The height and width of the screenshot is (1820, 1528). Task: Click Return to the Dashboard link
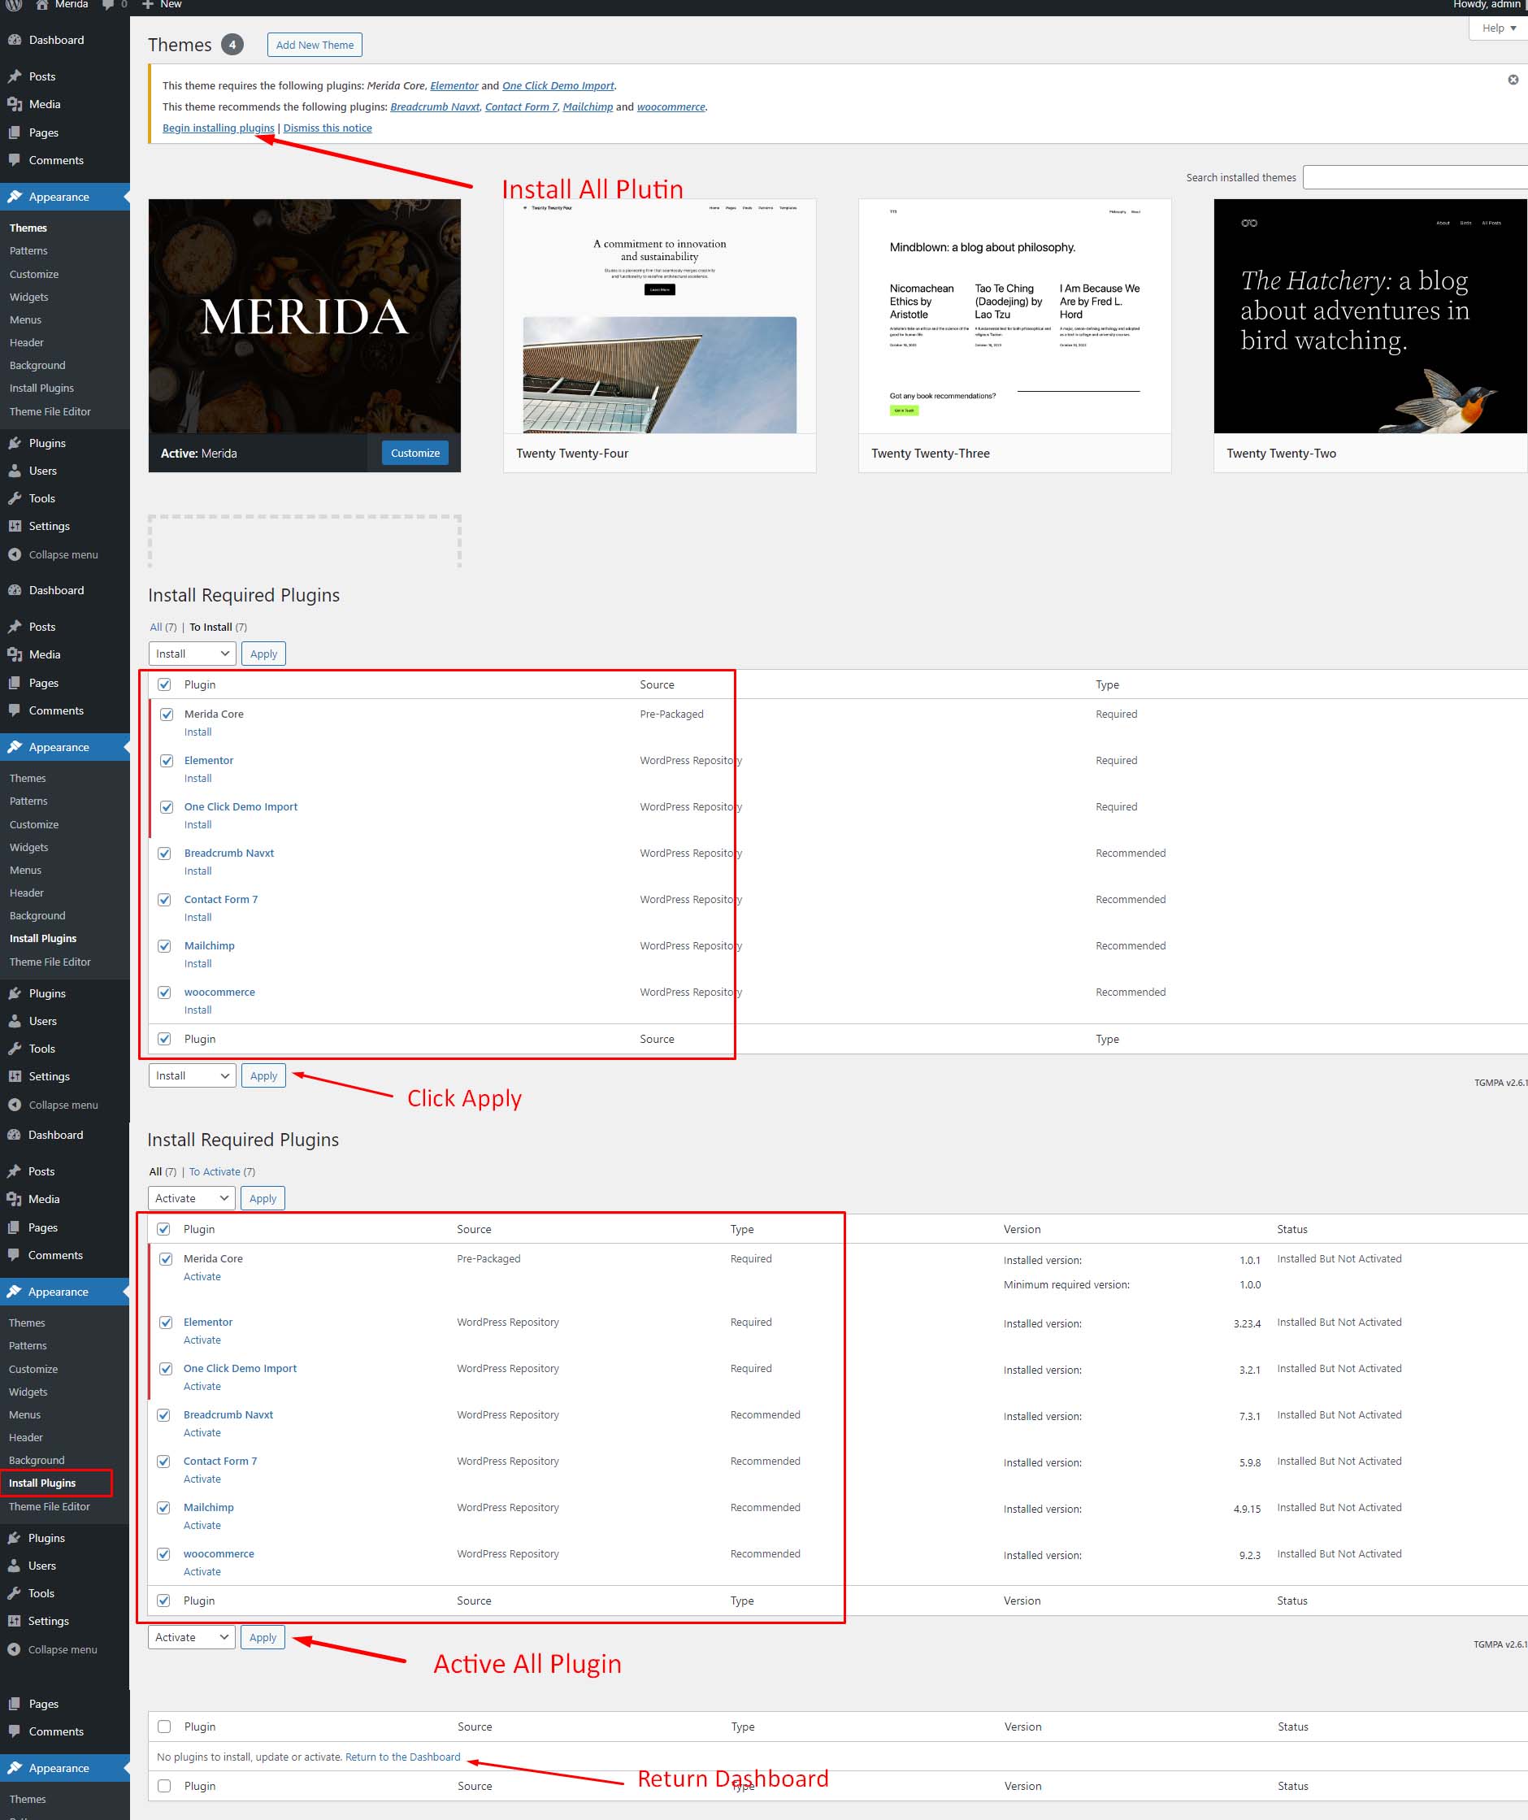(403, 1757)
